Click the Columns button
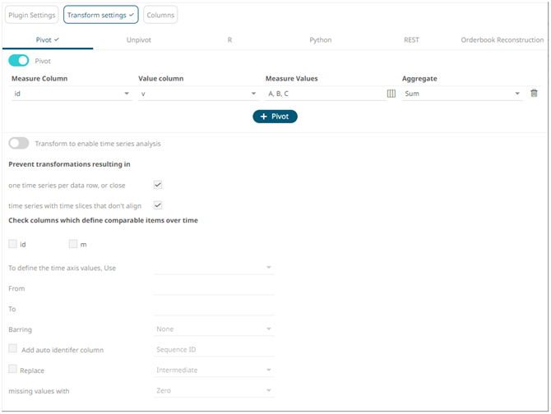 pos(160,15)
